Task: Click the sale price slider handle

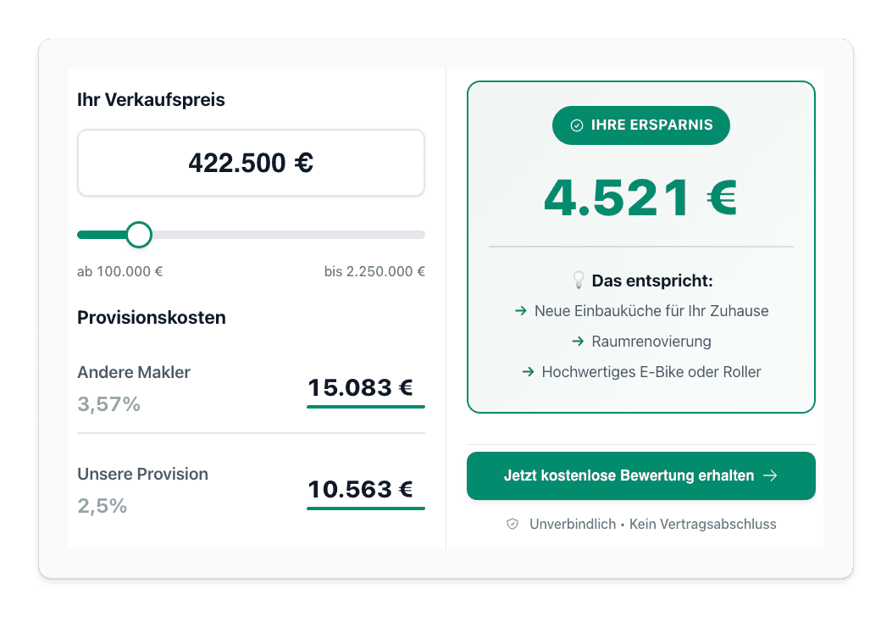Action: (139, 235)
